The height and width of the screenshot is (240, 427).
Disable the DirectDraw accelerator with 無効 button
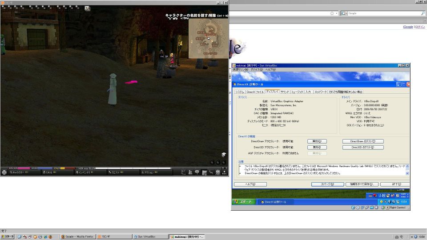317,141
